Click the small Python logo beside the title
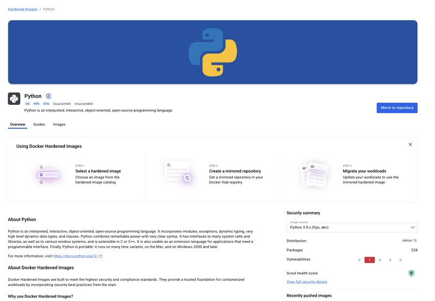The image size is (435, 301). pyautogui.click(x=14, y=99)
